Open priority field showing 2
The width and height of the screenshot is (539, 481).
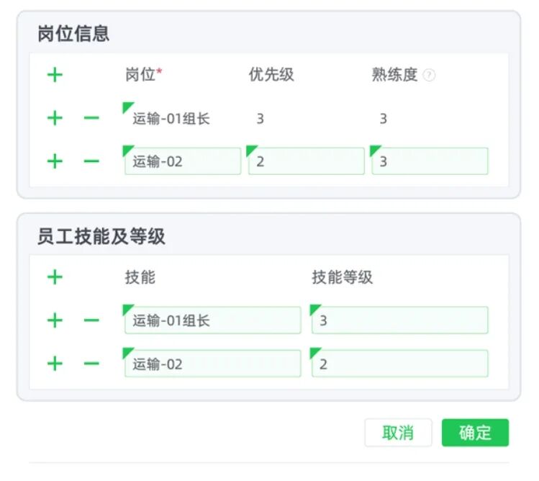pyautogui.click(x=307, y=161)
